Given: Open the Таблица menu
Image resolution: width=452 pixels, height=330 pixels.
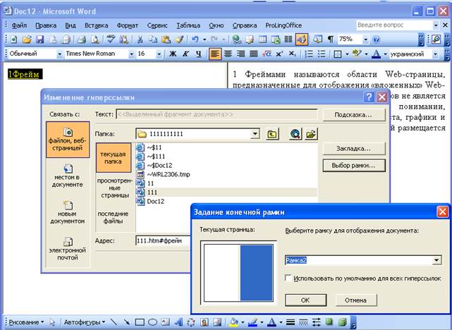Looking at the screenshot, I should pos(188,25).
